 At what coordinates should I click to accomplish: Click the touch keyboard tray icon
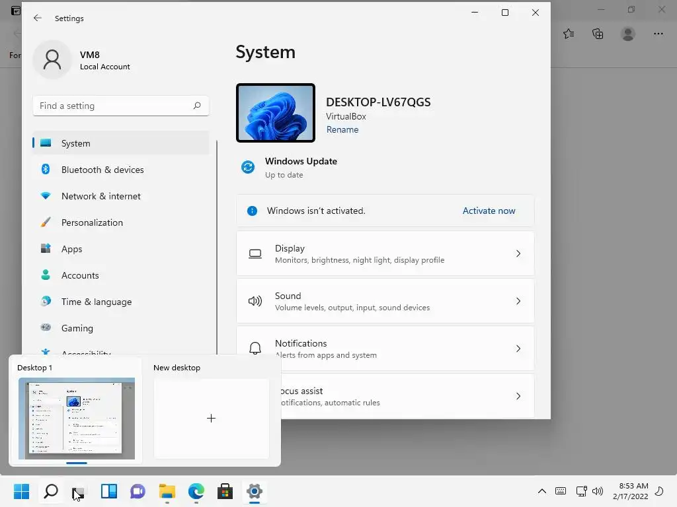point(561,491)
